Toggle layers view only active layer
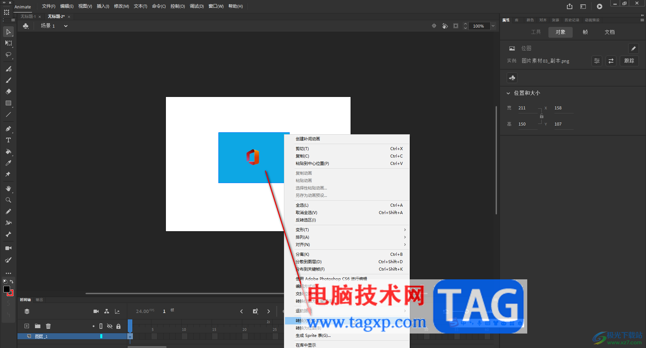This screenshot has height=348, width=646. pos(27,311)
